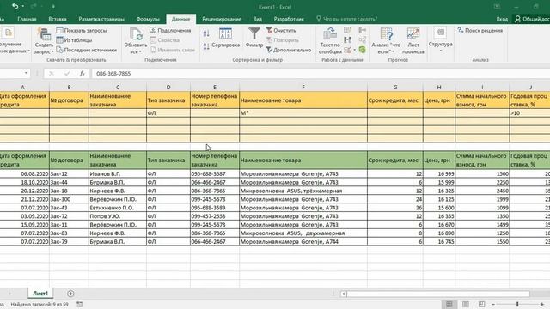Open the Undo history dropdown arrow
The height and width of the screenshot is (309, 550).
pos(23,6)
